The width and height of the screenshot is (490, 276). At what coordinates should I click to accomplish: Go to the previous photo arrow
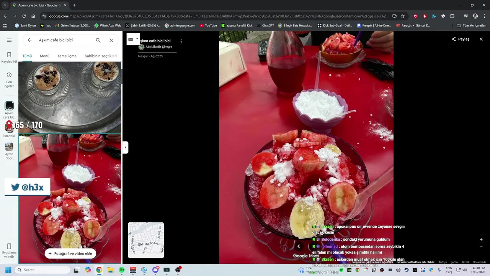tap(299, 246)
